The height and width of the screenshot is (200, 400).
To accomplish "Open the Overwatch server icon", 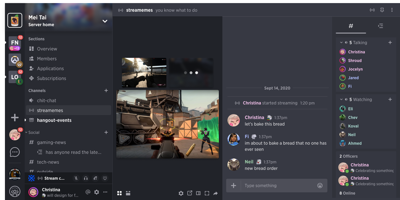I will click(15, 60).
